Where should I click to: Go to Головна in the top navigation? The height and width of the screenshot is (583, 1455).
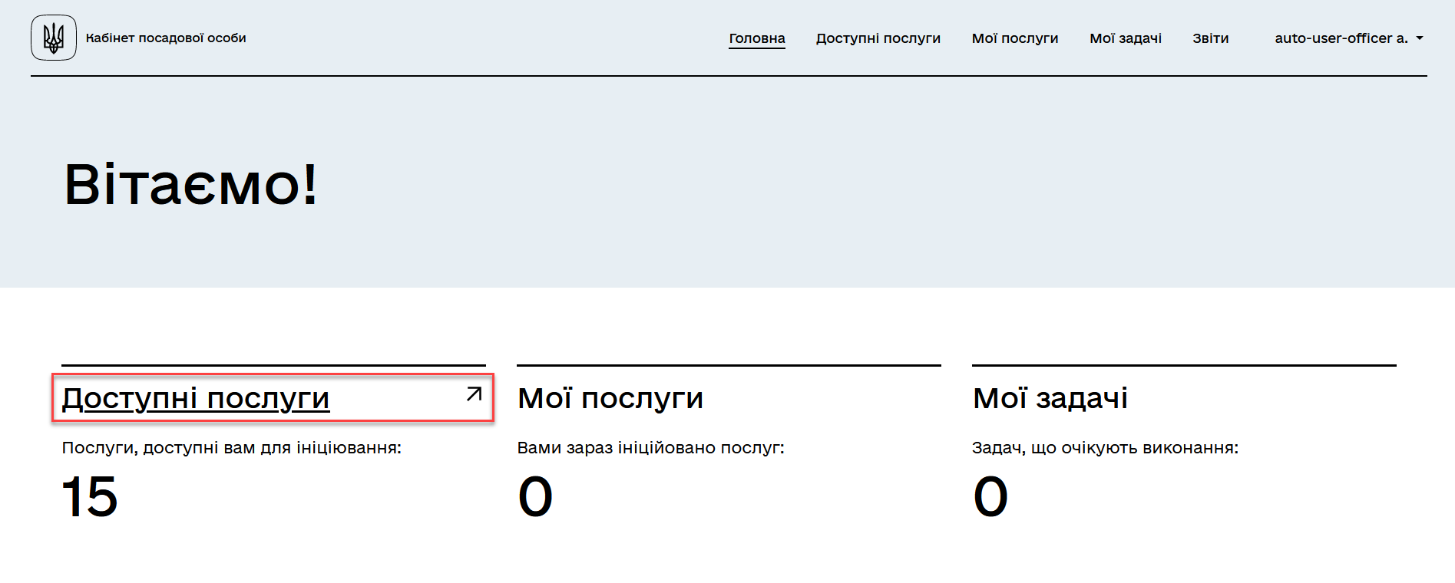coord(756,38)
